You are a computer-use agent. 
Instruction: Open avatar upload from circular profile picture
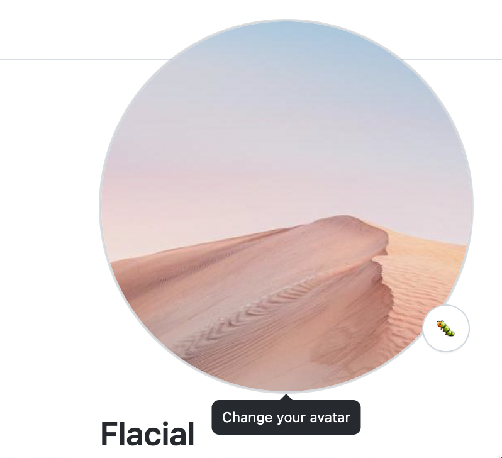click(x=286, y=206)
